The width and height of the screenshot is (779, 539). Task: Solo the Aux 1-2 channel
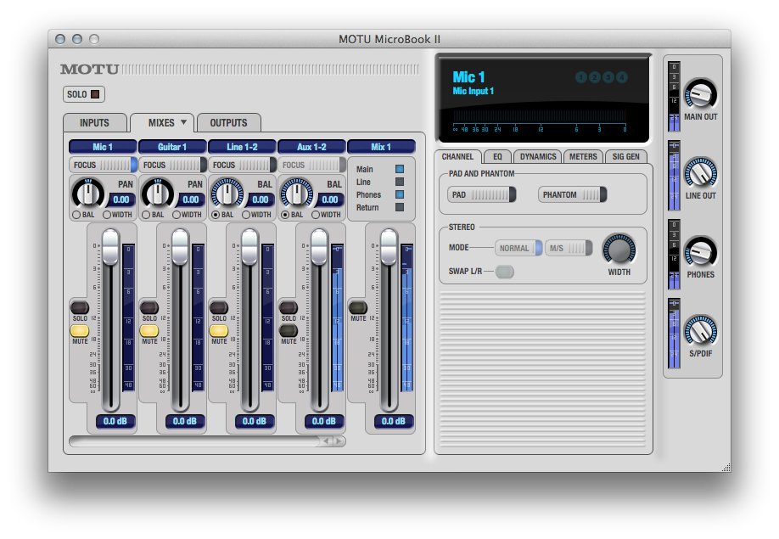[289, 308]
